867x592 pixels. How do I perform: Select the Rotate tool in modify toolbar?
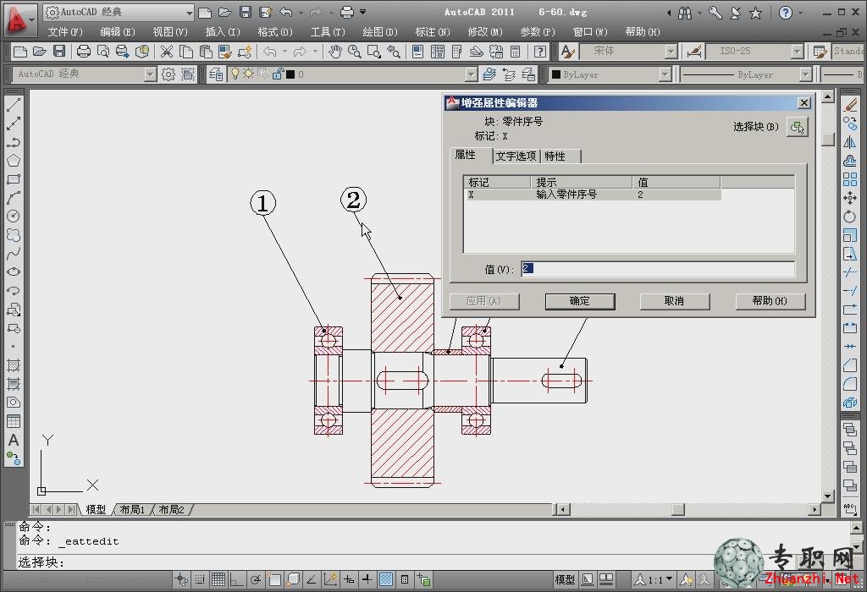(x=850, y=217)
